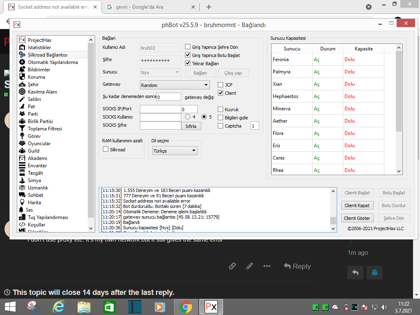
Task: Open the Türkçe language dropdown
Action: [x=175, y=151]
